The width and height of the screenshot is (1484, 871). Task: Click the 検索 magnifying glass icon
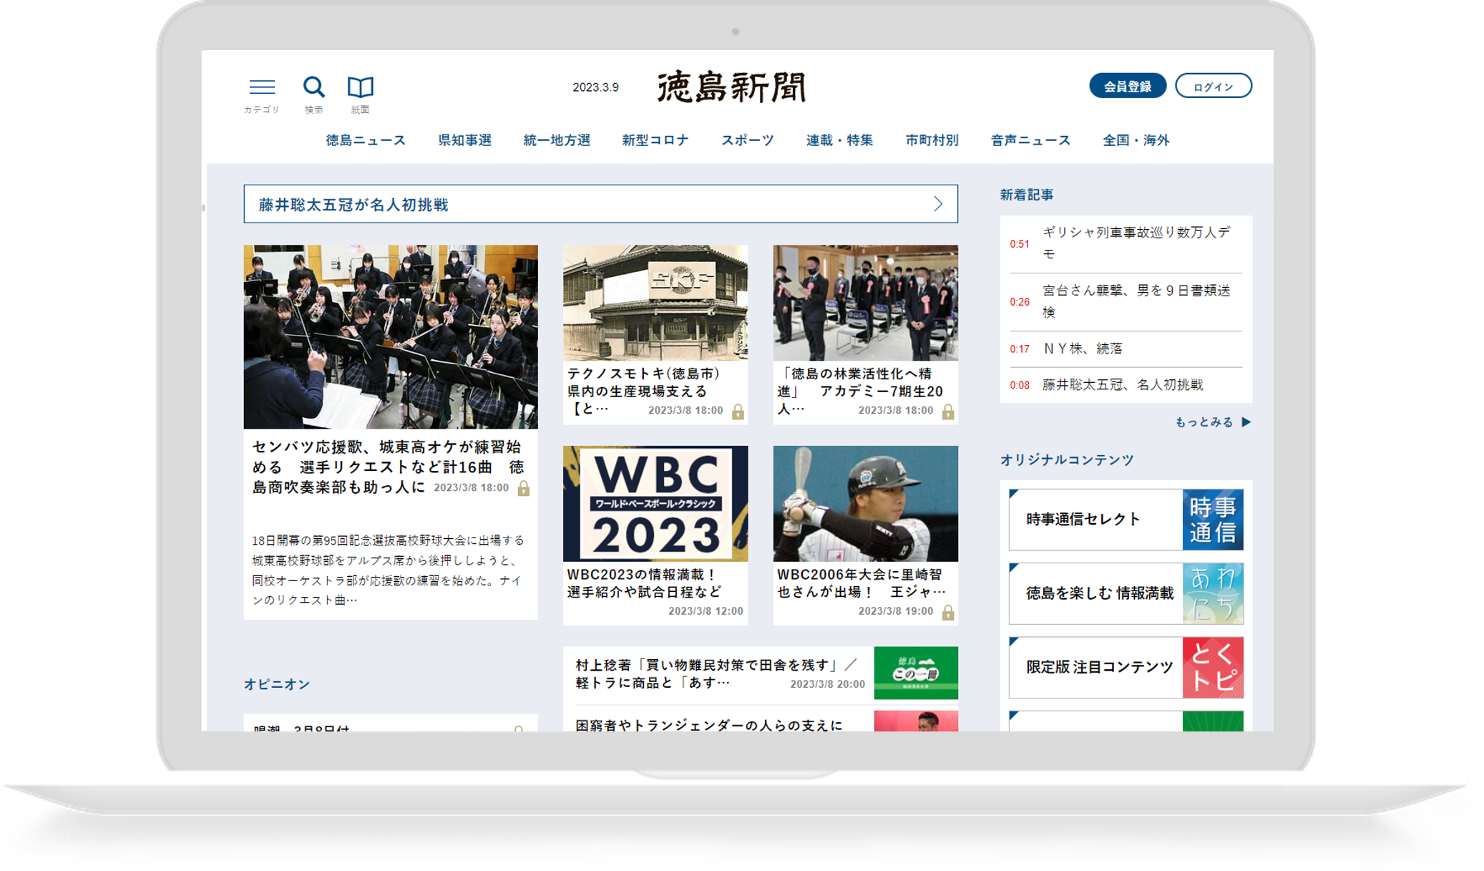pyautogui.click(x=313, y=87)
